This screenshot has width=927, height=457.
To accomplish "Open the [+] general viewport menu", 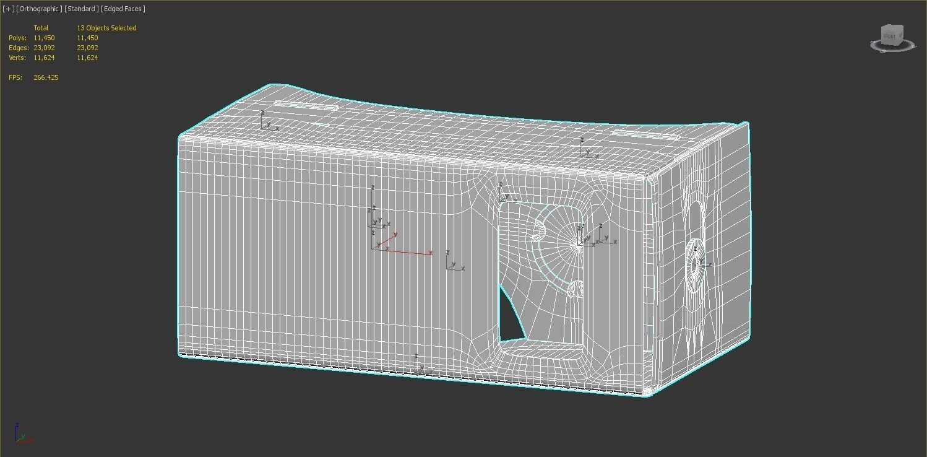I will [x=8, y=9].
